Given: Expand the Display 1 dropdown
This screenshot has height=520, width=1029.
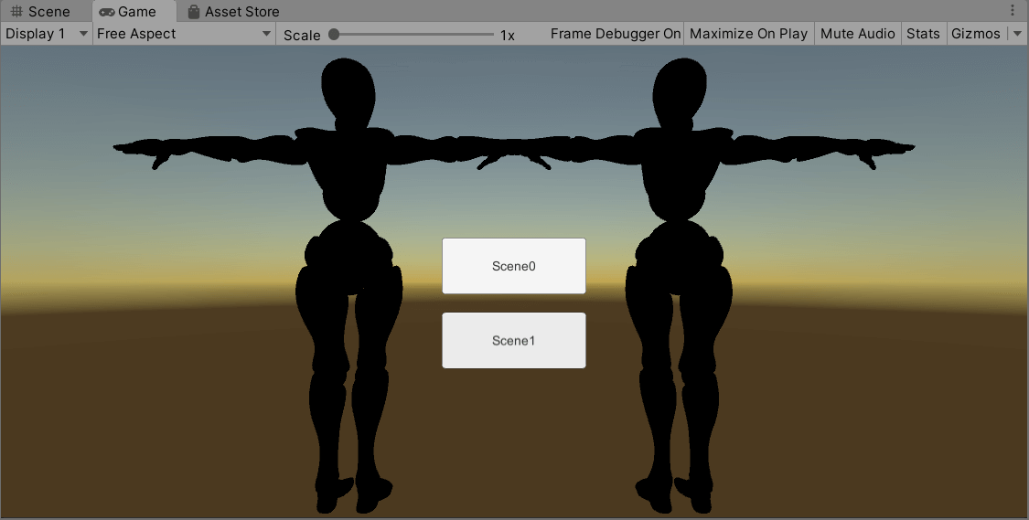Looking at the screenshot, I should 46,34.
